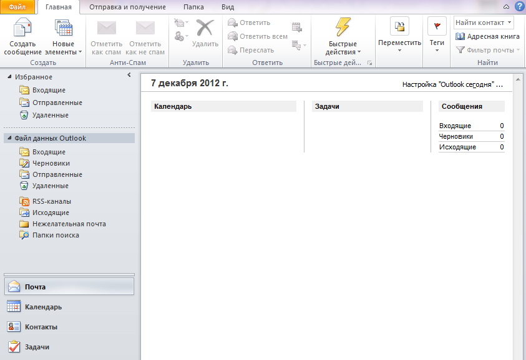Image resolution: width=526 pixels, height=360 pixels.
Task: Click the Meeting reply calendar icon
Action: (x=297, y=27)
